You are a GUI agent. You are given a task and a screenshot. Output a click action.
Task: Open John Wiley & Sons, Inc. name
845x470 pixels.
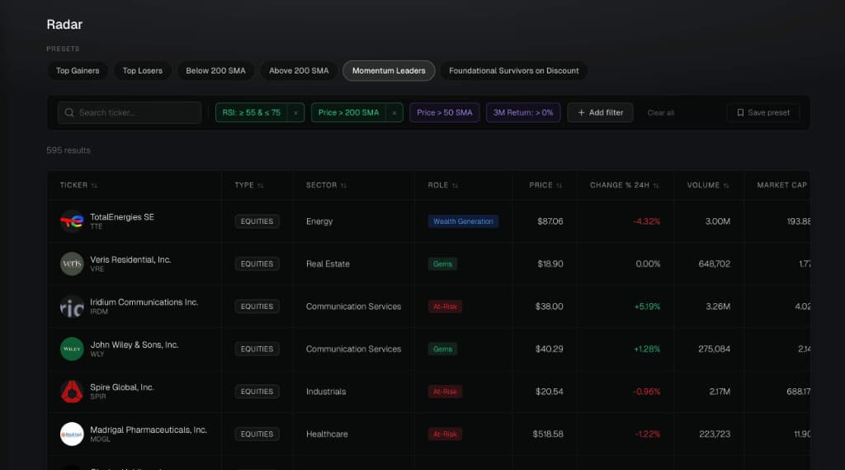[135, 344]
